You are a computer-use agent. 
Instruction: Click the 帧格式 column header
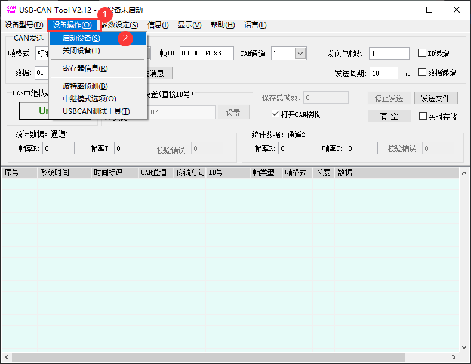click(297, 172)
